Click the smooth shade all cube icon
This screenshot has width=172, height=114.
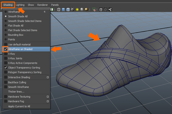pos(63,9)
